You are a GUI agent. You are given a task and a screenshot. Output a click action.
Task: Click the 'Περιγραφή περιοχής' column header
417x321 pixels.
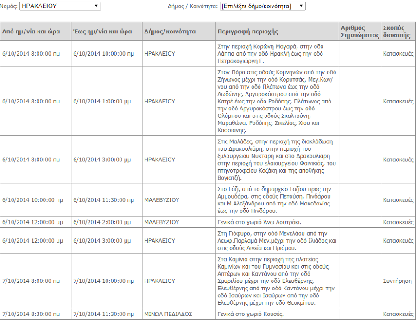click(x=248, y=32)
